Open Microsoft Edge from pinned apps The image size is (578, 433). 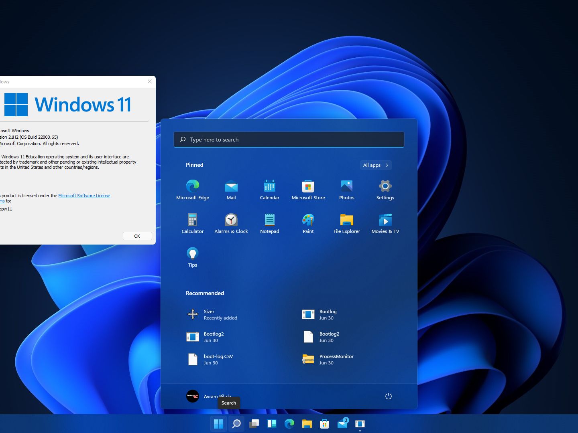tap(193, 190)
